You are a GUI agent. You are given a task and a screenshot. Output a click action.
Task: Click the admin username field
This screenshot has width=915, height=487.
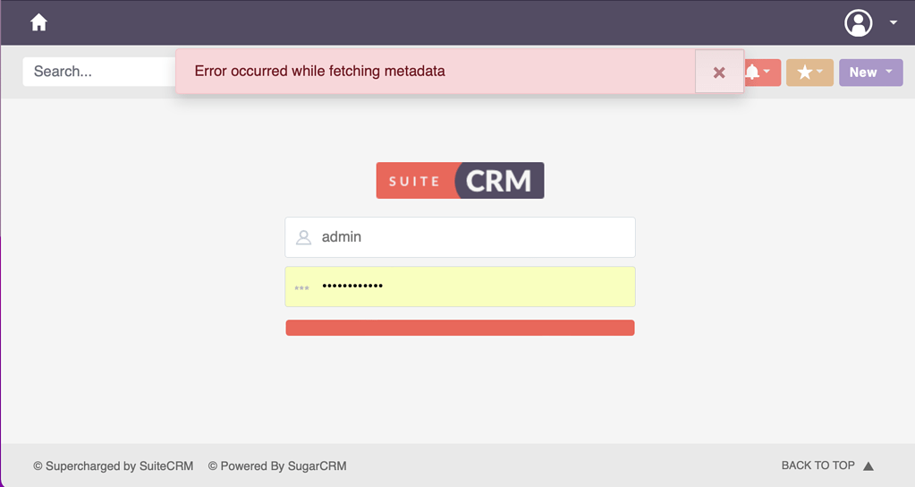(x=474, y=237)
